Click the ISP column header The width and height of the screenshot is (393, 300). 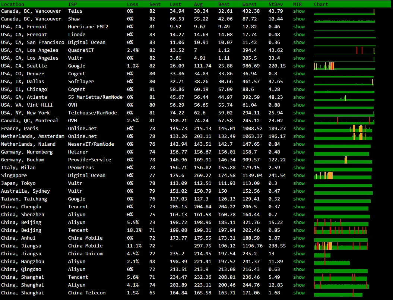(x=72, y=4)
